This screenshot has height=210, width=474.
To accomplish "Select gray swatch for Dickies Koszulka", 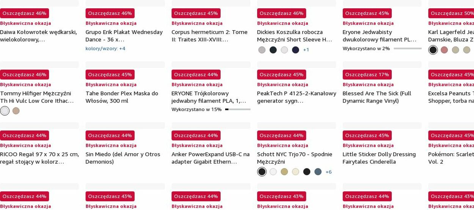I will point(262,50).
